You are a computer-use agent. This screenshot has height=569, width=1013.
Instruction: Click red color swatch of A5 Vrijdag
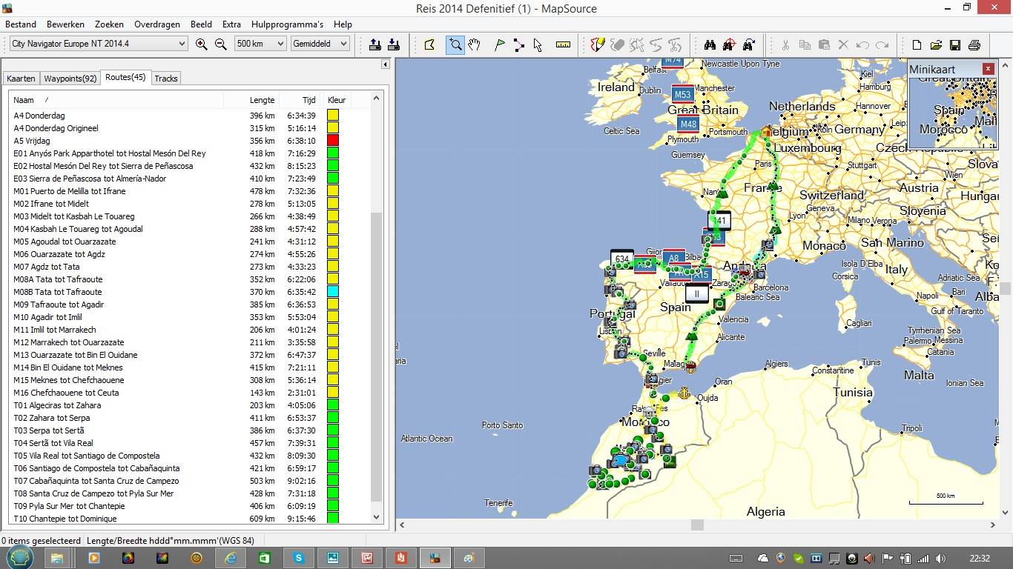coord(333,141)
